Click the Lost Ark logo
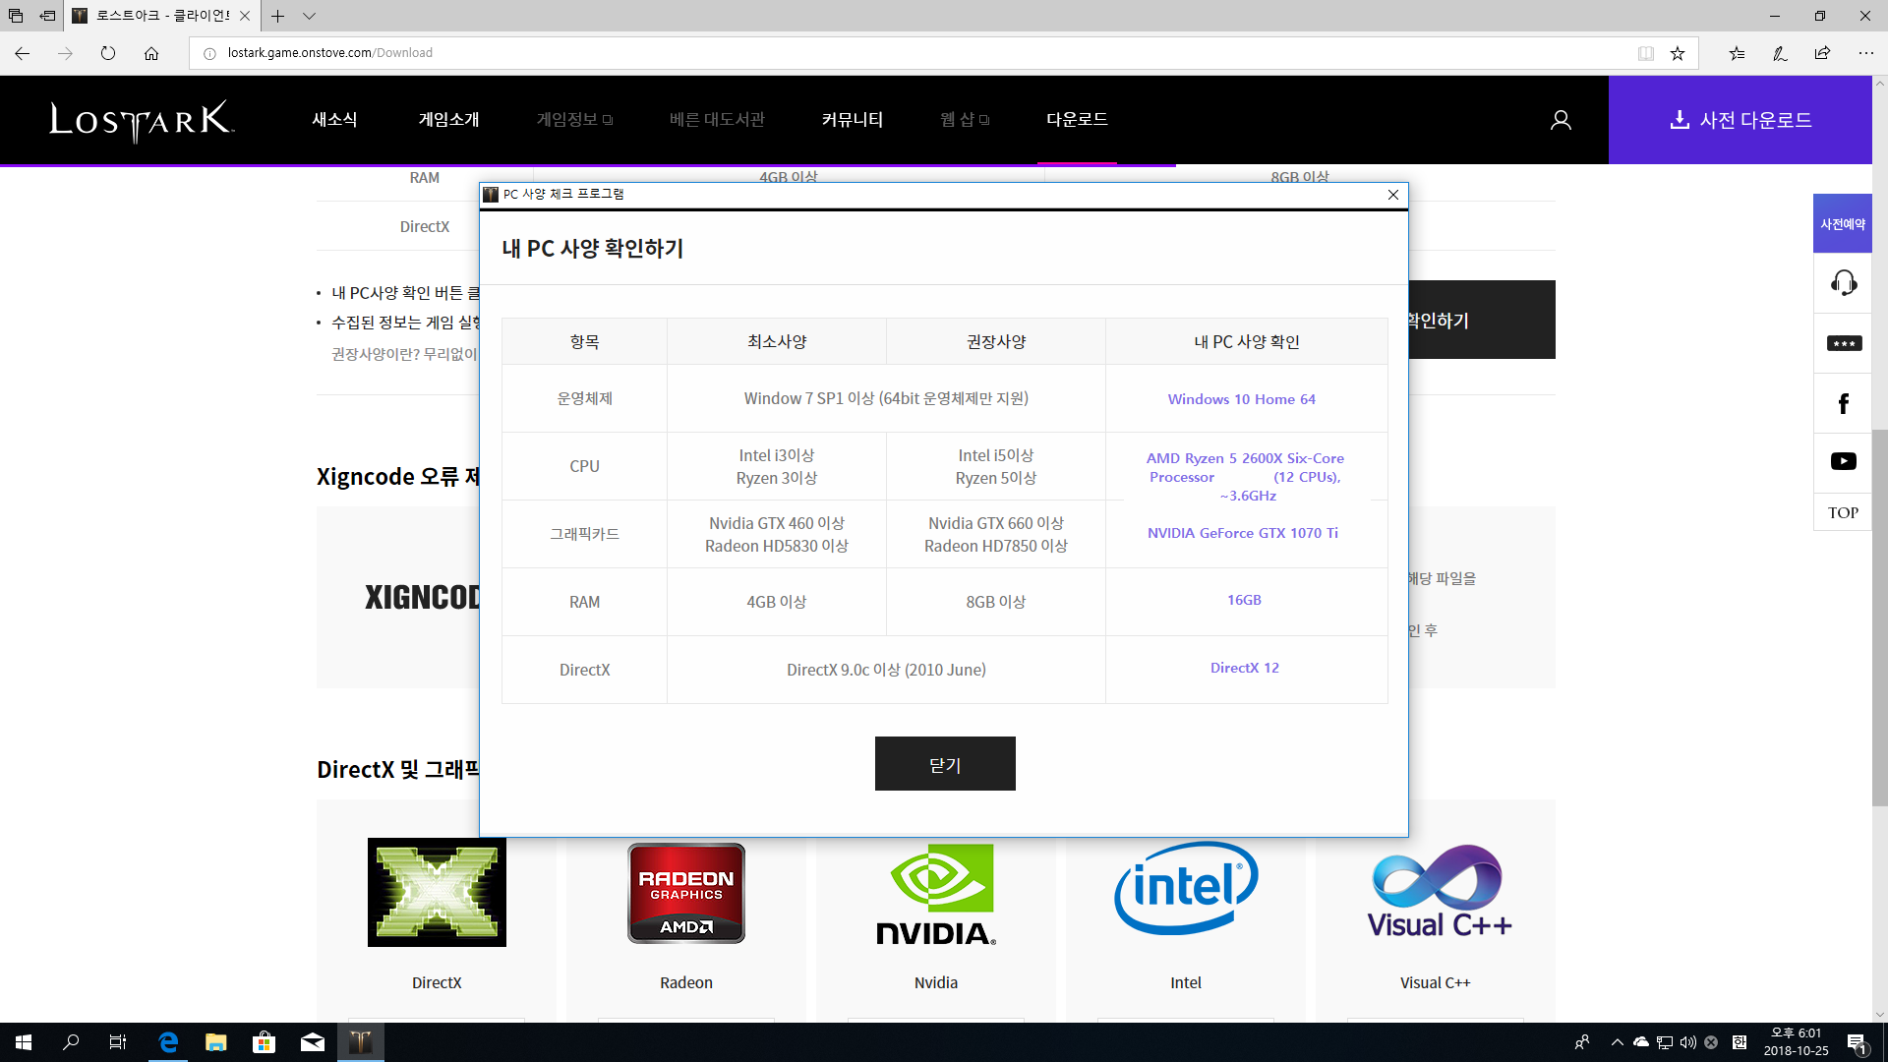The image size is (1888, 1062). click(142, 120)
